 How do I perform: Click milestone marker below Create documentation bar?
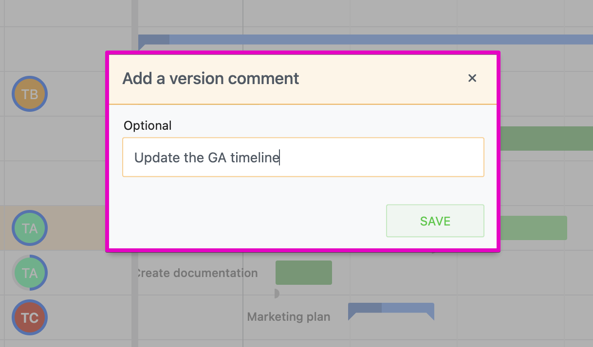click(277, 294)
